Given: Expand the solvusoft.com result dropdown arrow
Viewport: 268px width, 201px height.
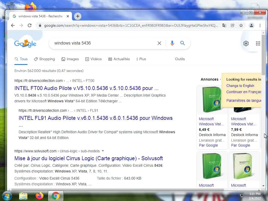Looking at the screenshot, I should pos(103,151).
